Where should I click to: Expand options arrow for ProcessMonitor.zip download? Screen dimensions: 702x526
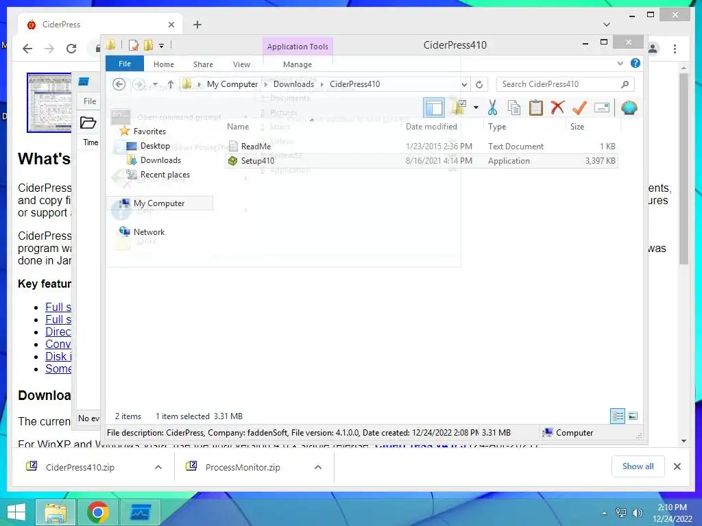point(318,467)
